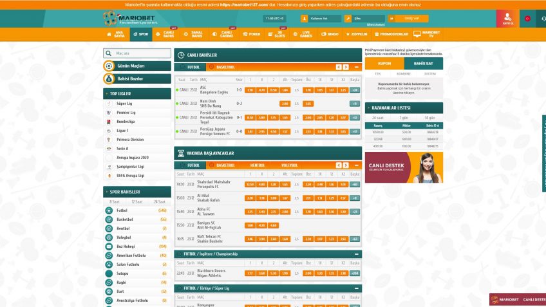
Task: Click the Bahisi Bozdur button
Action: click(x=137, y=79)
